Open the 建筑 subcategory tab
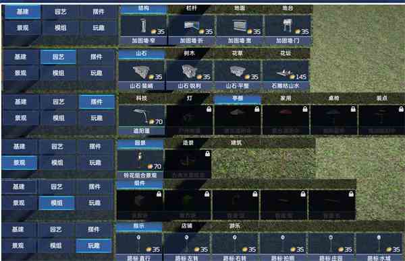Screen dimensions: 405x261 click(x=236, y=143)
